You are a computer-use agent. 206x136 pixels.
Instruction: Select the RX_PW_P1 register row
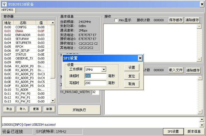(26, 97)
